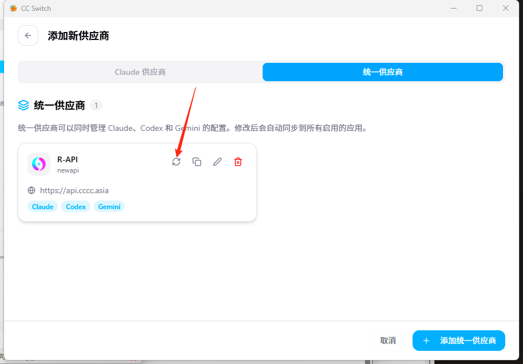The image size is (523, 364).
Task: Close the CC Switch window
Action: point(506,9)
